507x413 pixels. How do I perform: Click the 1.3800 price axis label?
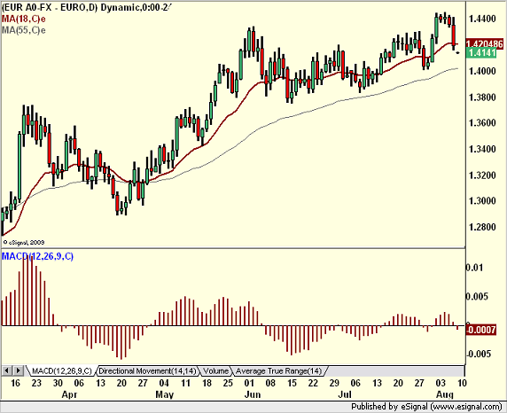coord(482,97)
